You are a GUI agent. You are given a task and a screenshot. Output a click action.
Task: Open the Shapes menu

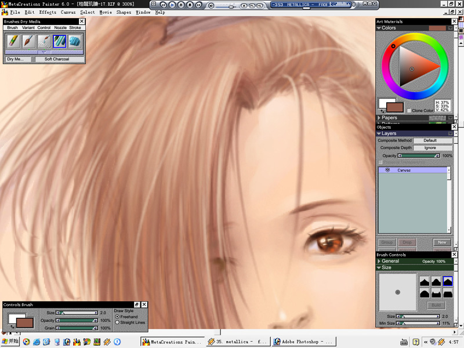pyautogui.click(x=124, y=12)
